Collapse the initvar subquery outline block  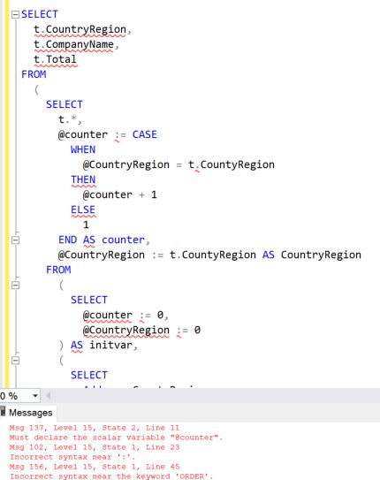coord(15,285)
